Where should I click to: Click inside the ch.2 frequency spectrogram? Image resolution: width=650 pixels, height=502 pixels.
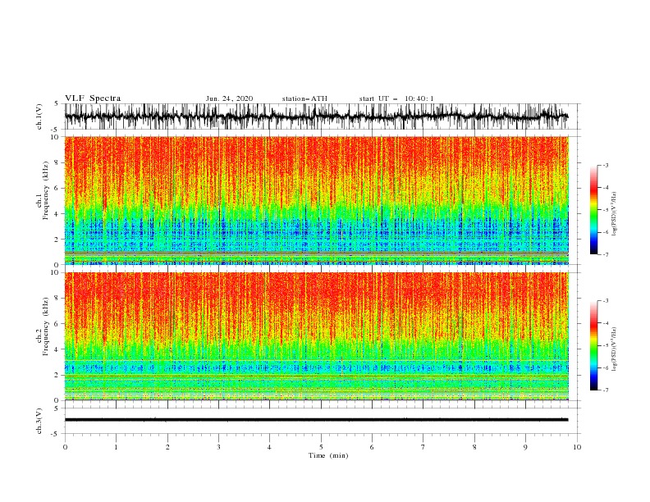[316, 336]
